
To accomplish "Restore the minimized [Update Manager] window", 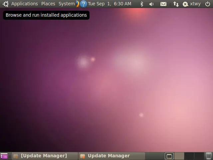I will (45, 156).
